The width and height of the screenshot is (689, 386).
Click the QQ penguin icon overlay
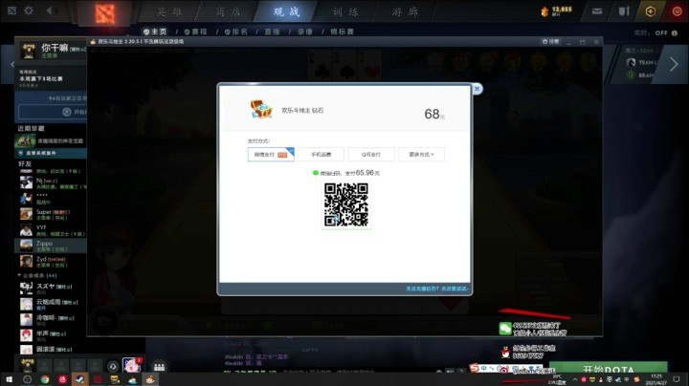[505, 352]
